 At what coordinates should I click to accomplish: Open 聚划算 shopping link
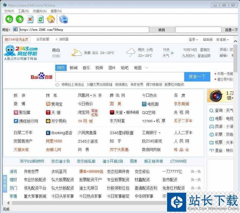point(22,113)
